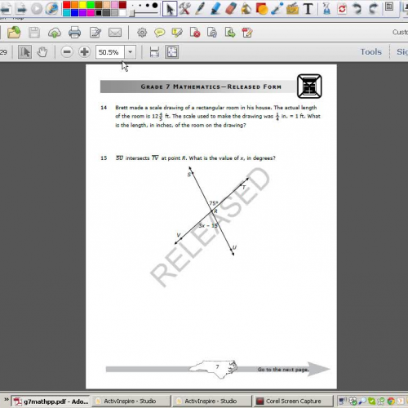The height and width of the screenshot is (408, 408).
Task: Select the Eraser tool
Action: (x=231, y=9)
